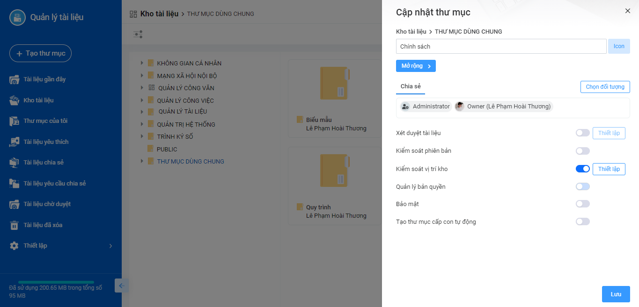Open Tài liệu đã xóa trash icon
This screenshot has width=639, height=307.
(15, 225)
